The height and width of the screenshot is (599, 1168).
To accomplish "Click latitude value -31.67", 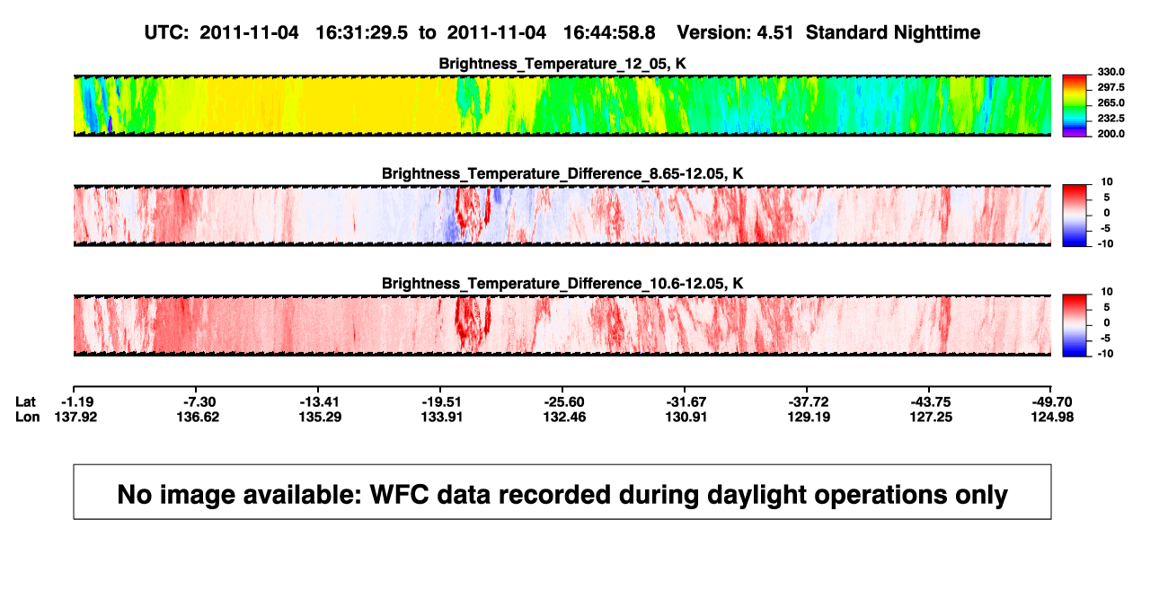I will click(x=687, y=401).
